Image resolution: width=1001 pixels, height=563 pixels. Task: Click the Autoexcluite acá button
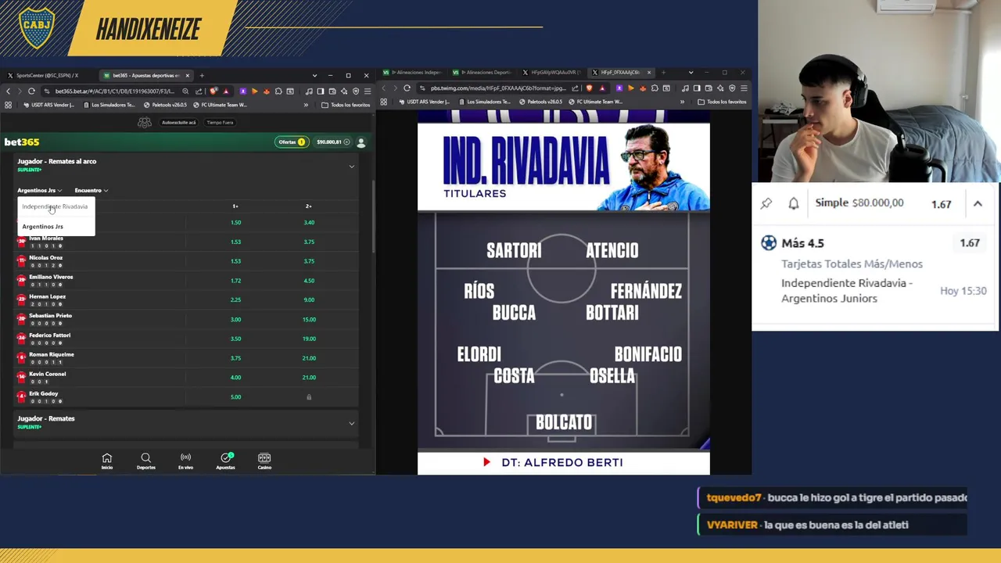point(178,123)
